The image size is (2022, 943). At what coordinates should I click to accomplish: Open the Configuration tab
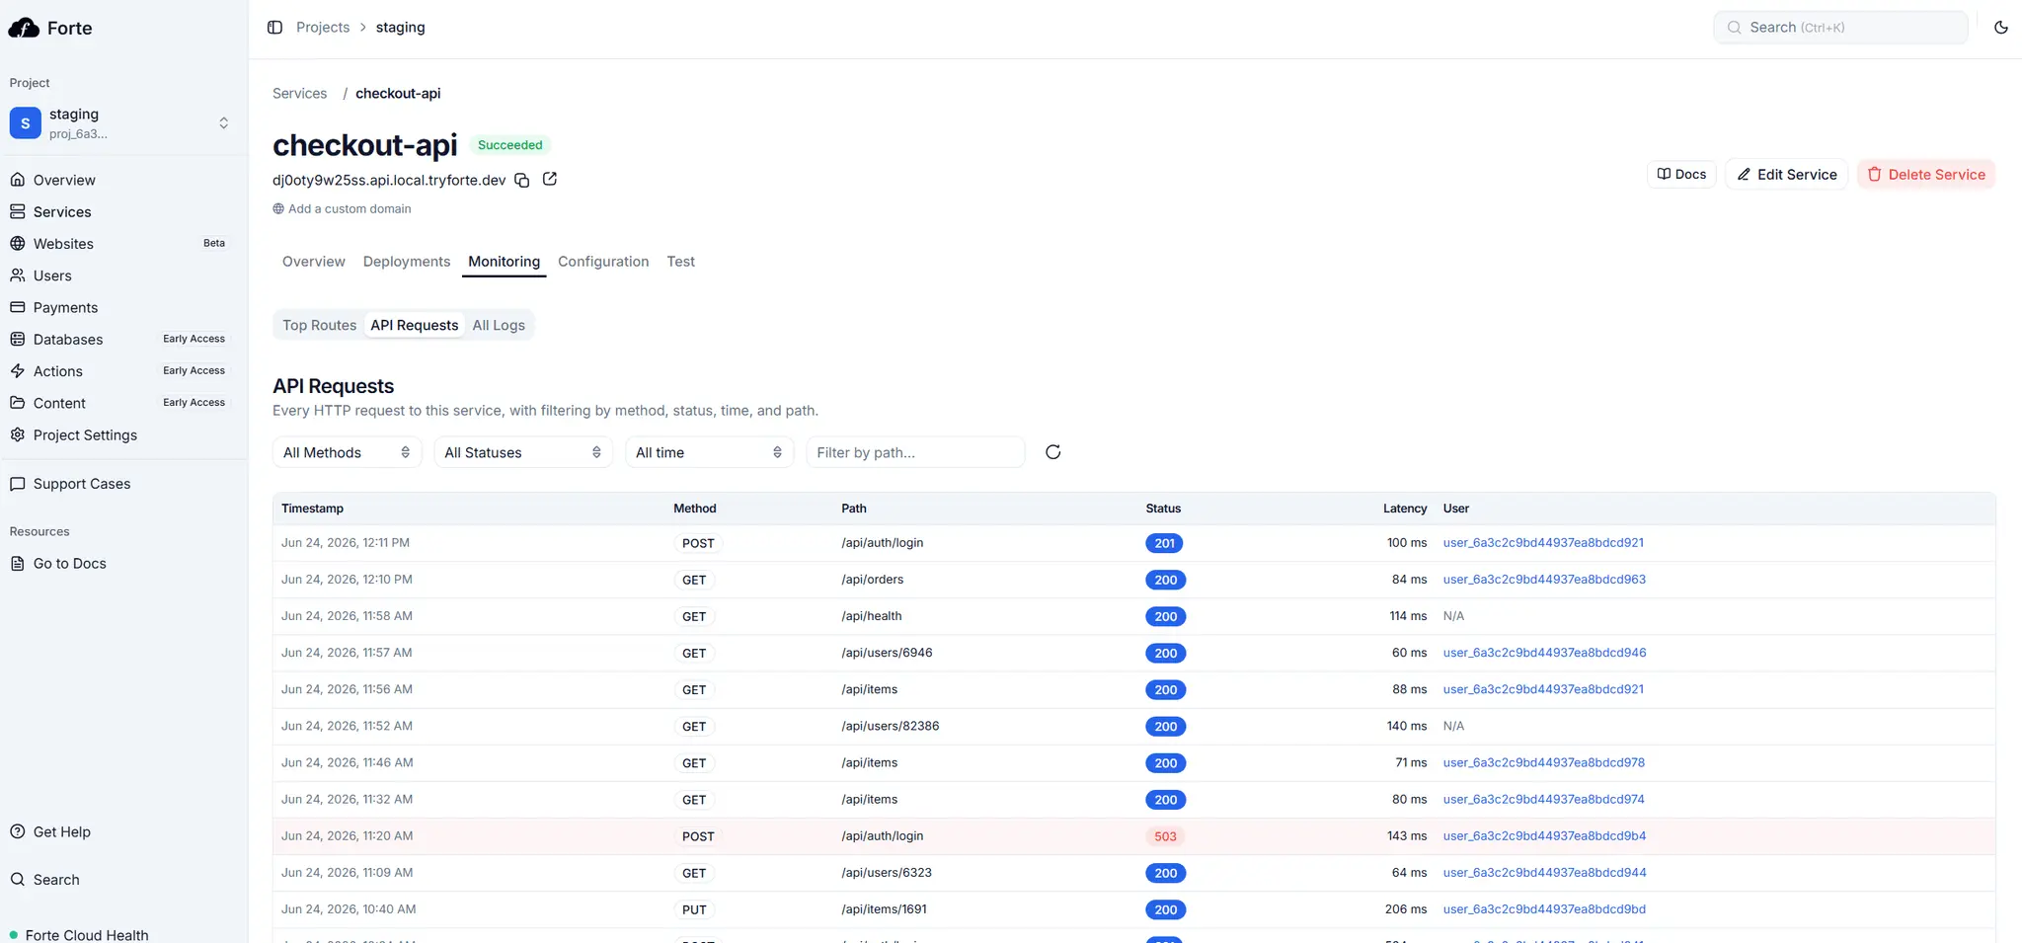tap(603, 262)
